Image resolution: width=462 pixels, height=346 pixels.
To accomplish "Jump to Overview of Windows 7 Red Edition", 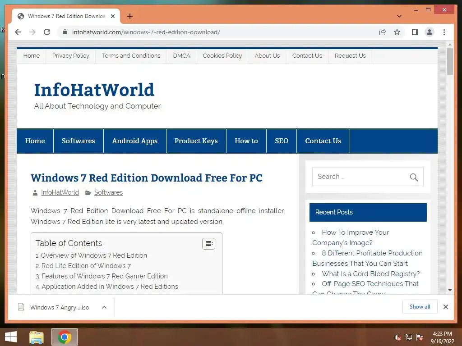I will click(94, 255).
